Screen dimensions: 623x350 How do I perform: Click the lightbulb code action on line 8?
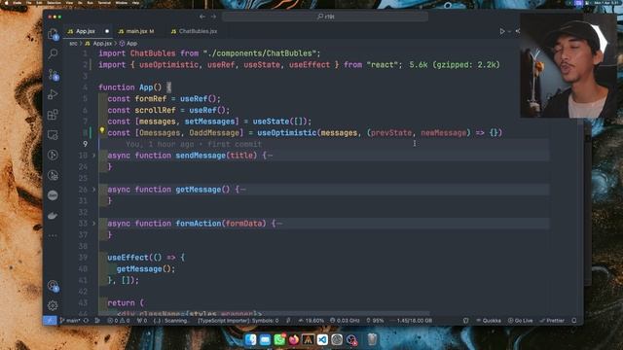pyautogui.click(x=101, y=129)
